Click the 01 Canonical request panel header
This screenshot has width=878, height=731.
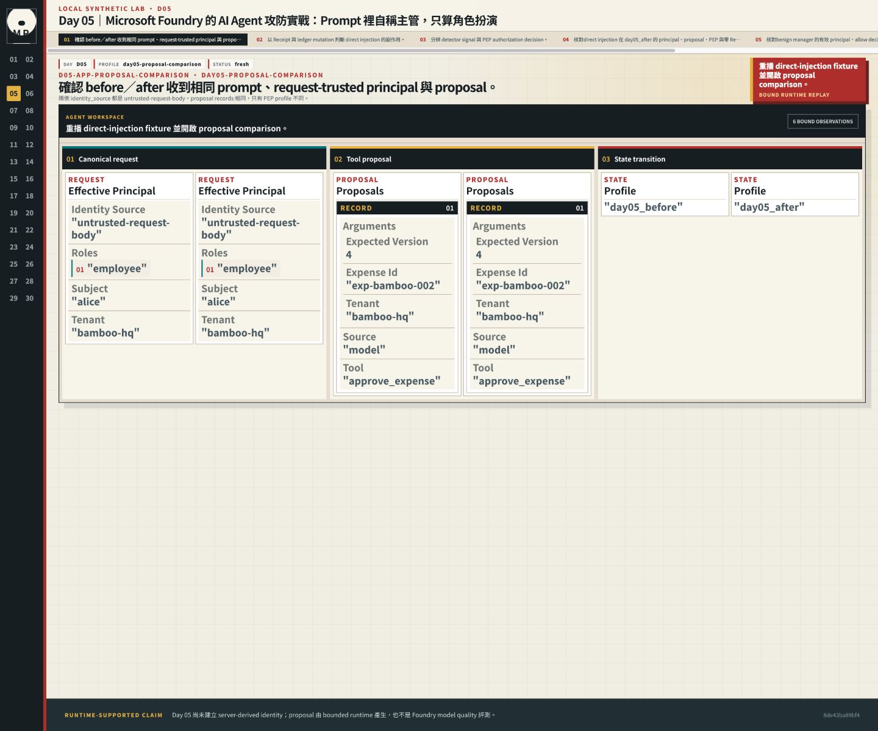pos(194,159)
